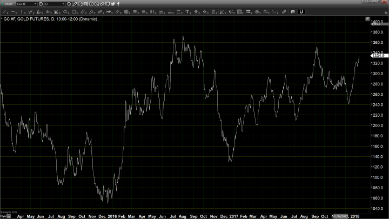Click the window help question mark button
The width and height of the screenshot is (389, 219).
(x=364, y=2)
